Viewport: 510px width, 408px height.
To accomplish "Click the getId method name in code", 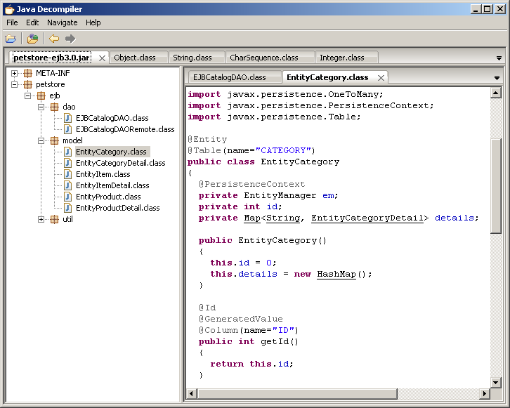I will coord(275,342).
